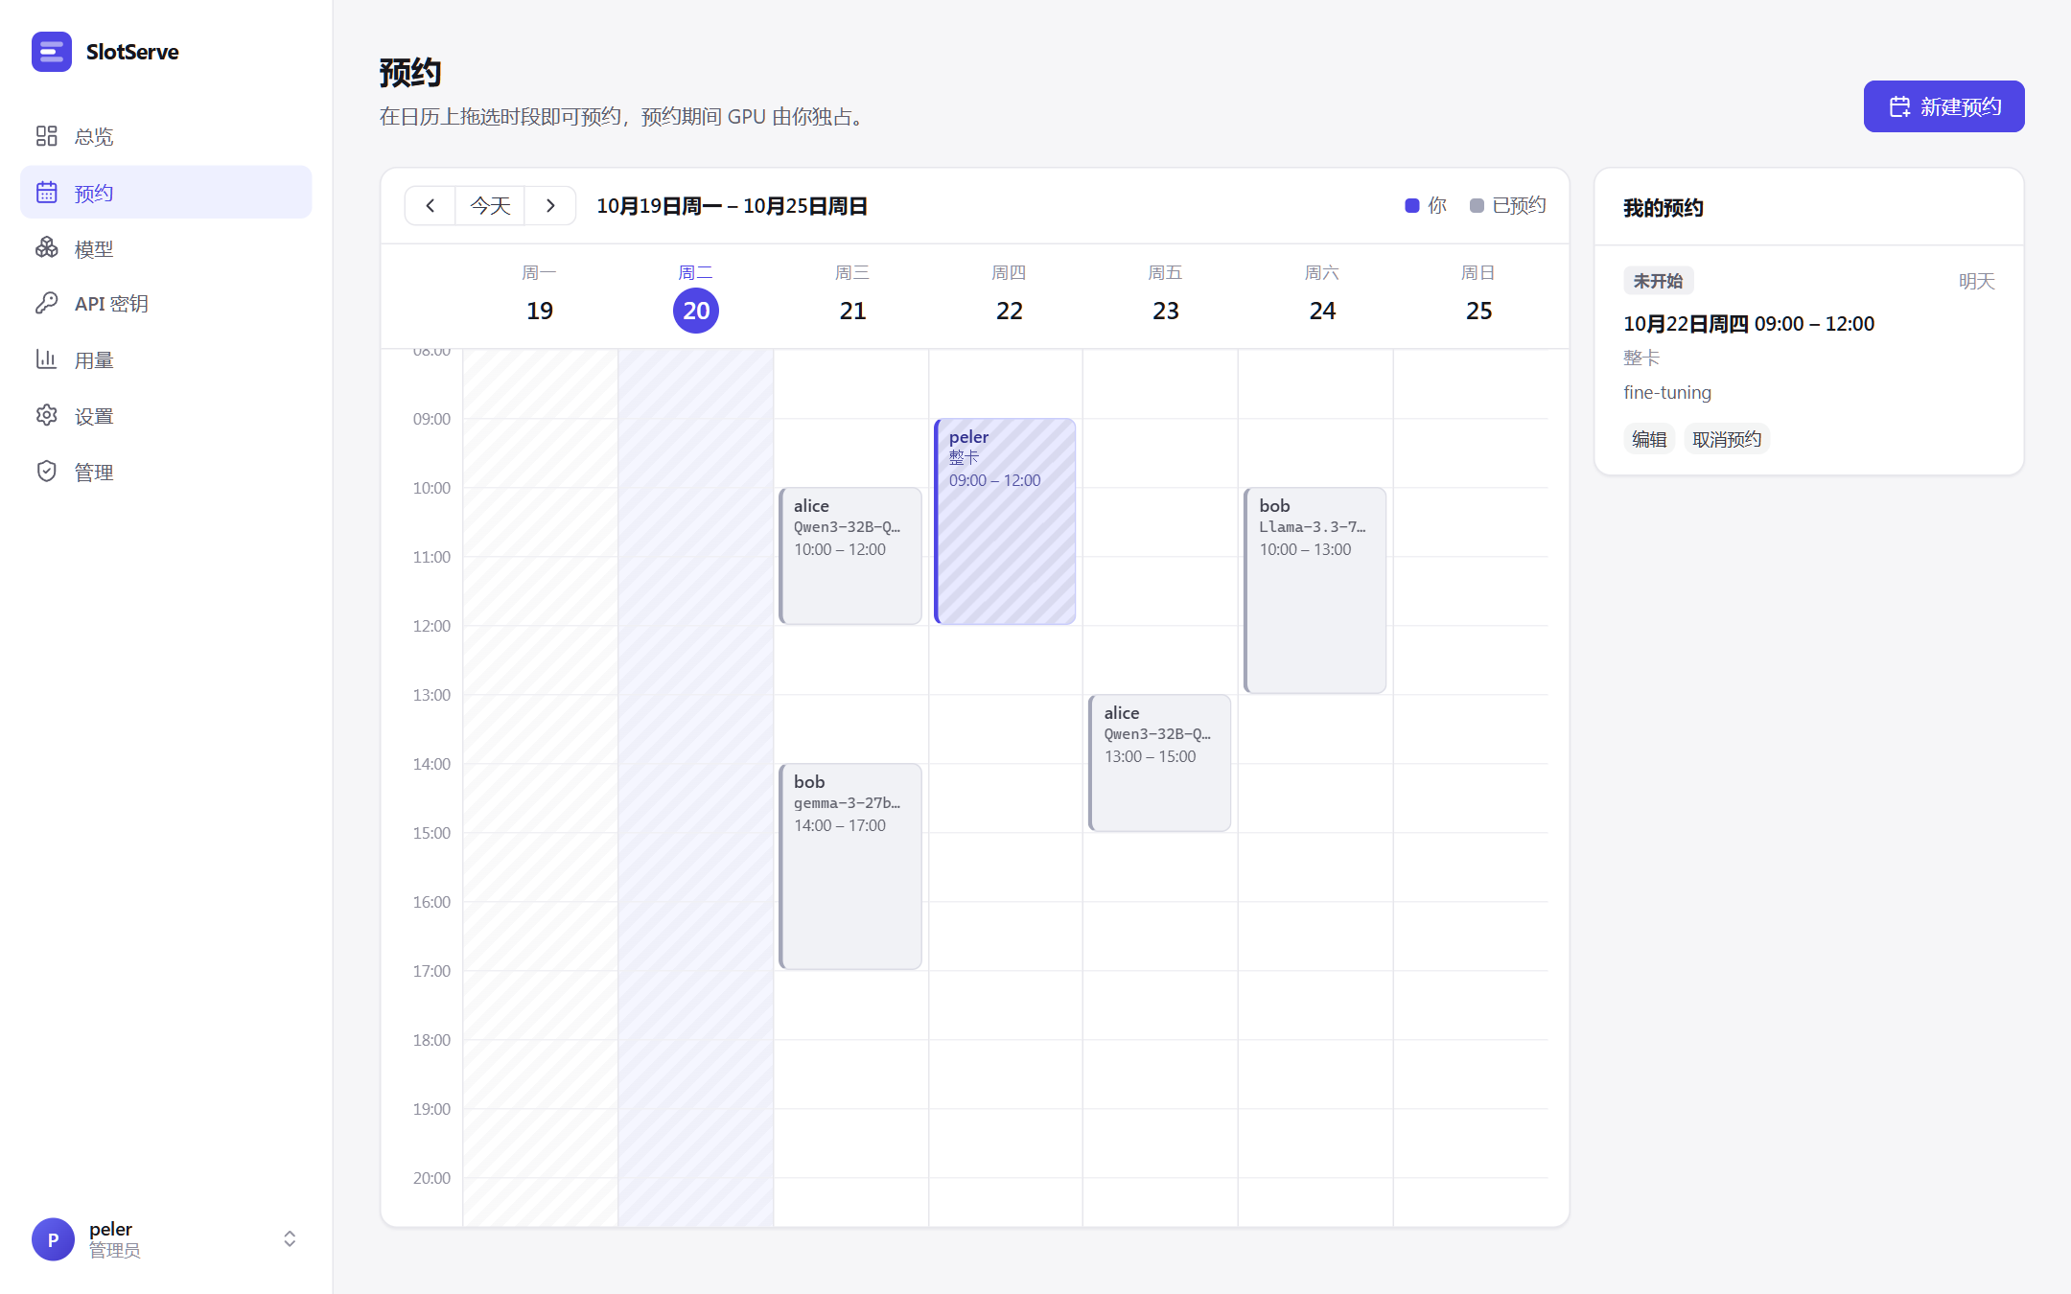Image resolution: width=2071 pixels, height=1294 pixels.
Task: Select day 19 周一 header
Action: [x=540, y=296]
